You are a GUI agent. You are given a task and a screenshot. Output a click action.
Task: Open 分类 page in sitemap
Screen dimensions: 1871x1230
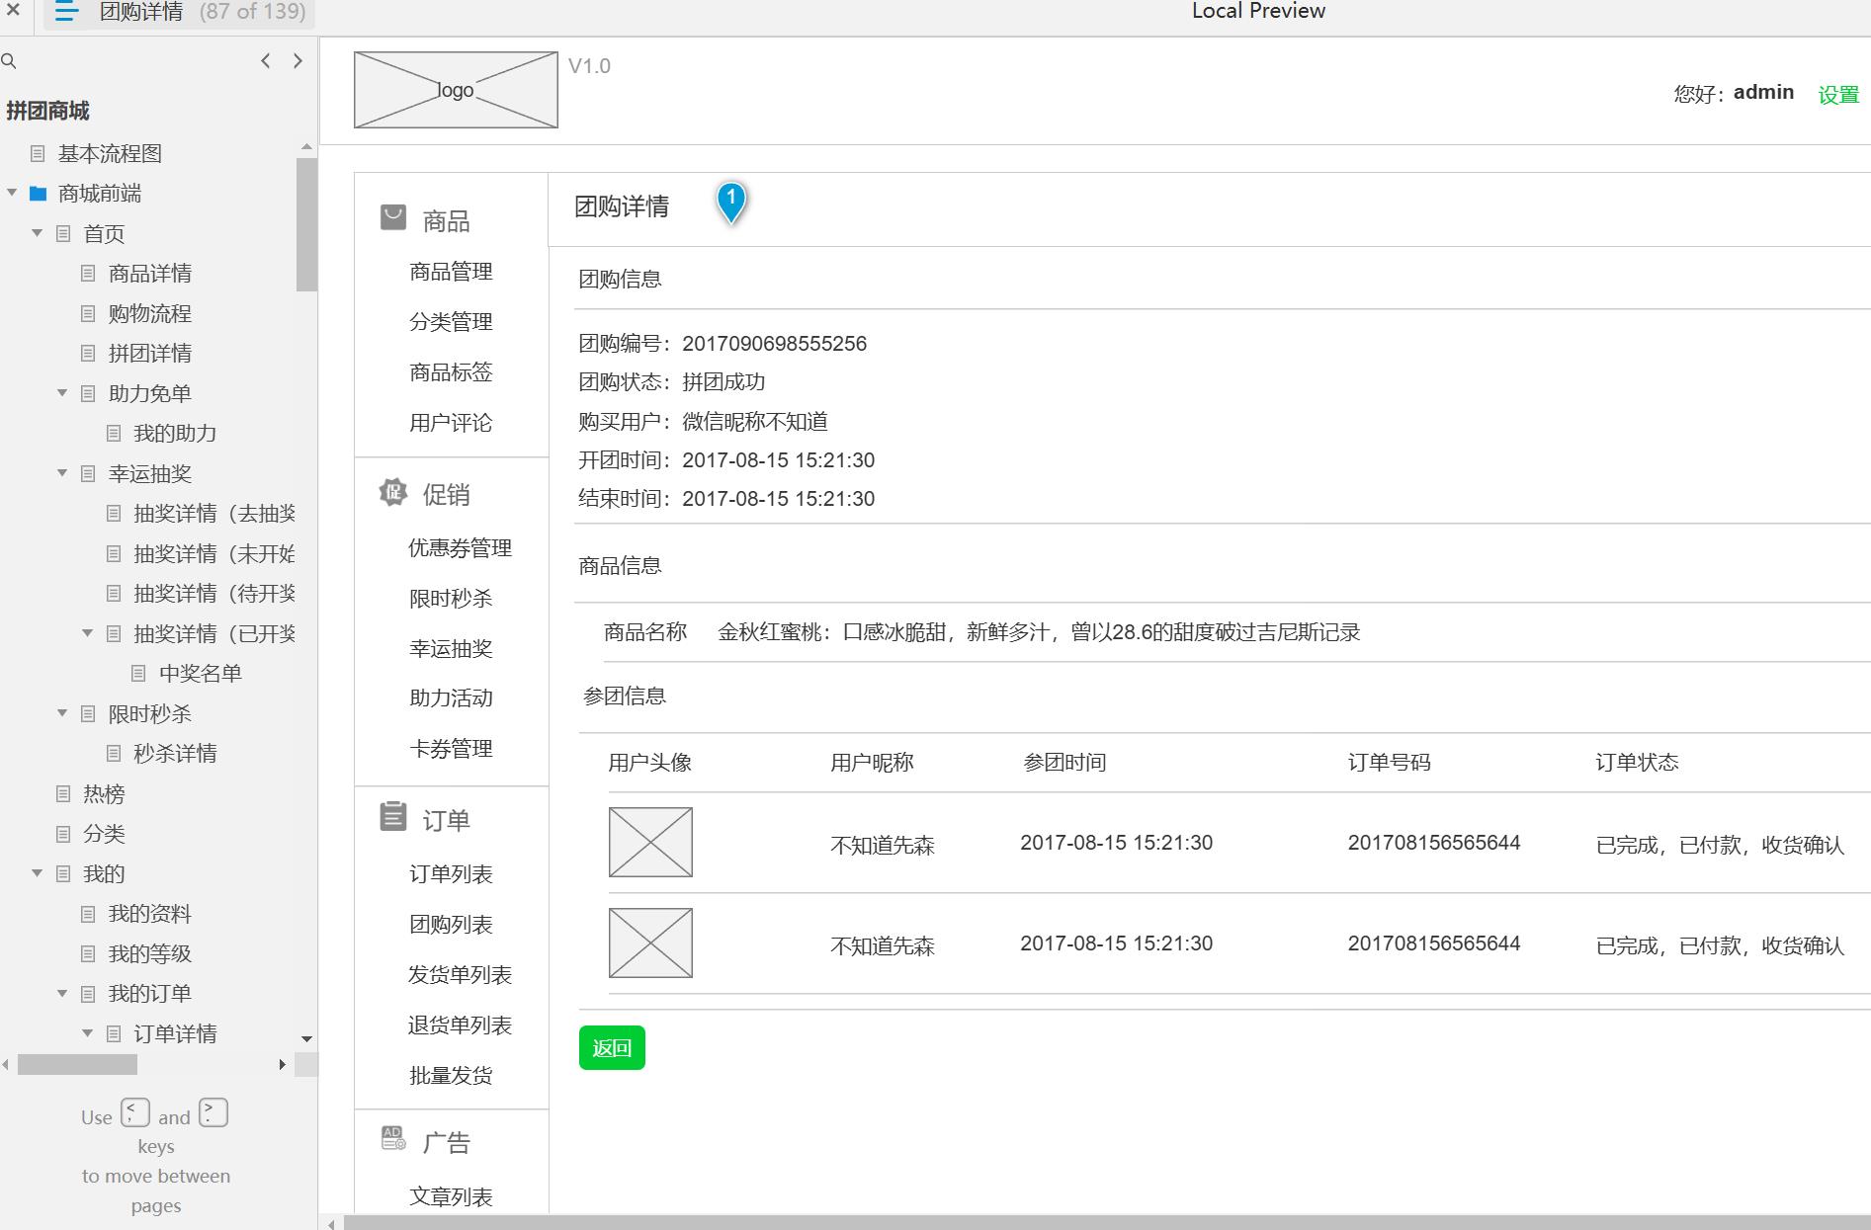(104, 834)
